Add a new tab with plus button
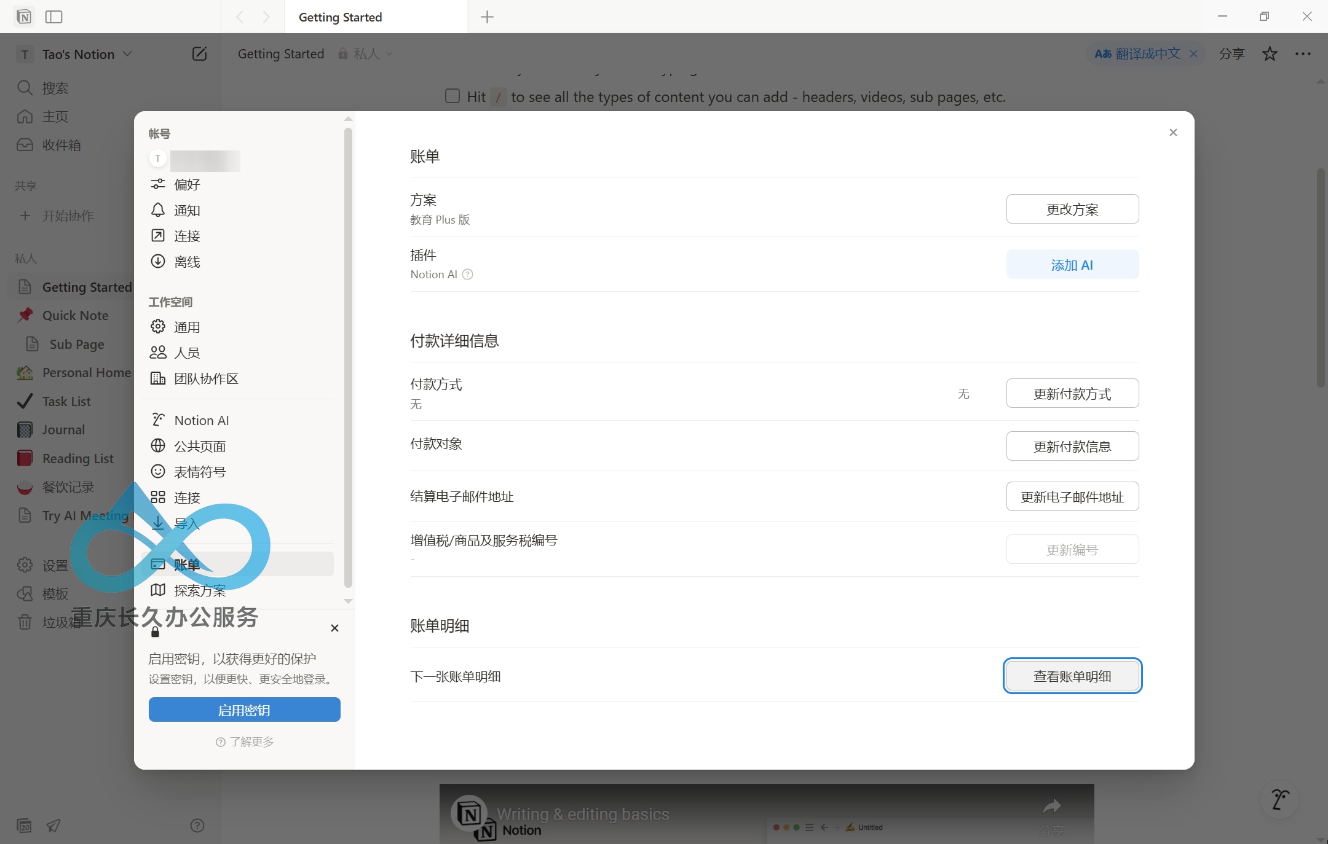Viewport: 1328px width, 844px height. coord(487,17)
